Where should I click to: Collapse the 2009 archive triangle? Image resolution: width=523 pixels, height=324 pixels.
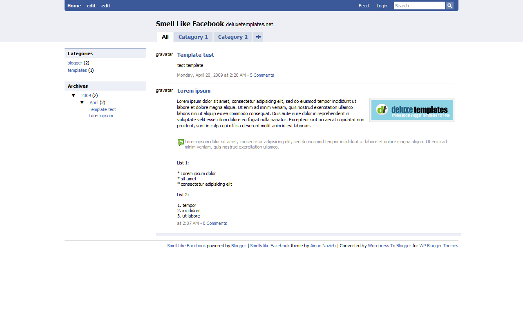pyautogui.click(x=74, y=95)
